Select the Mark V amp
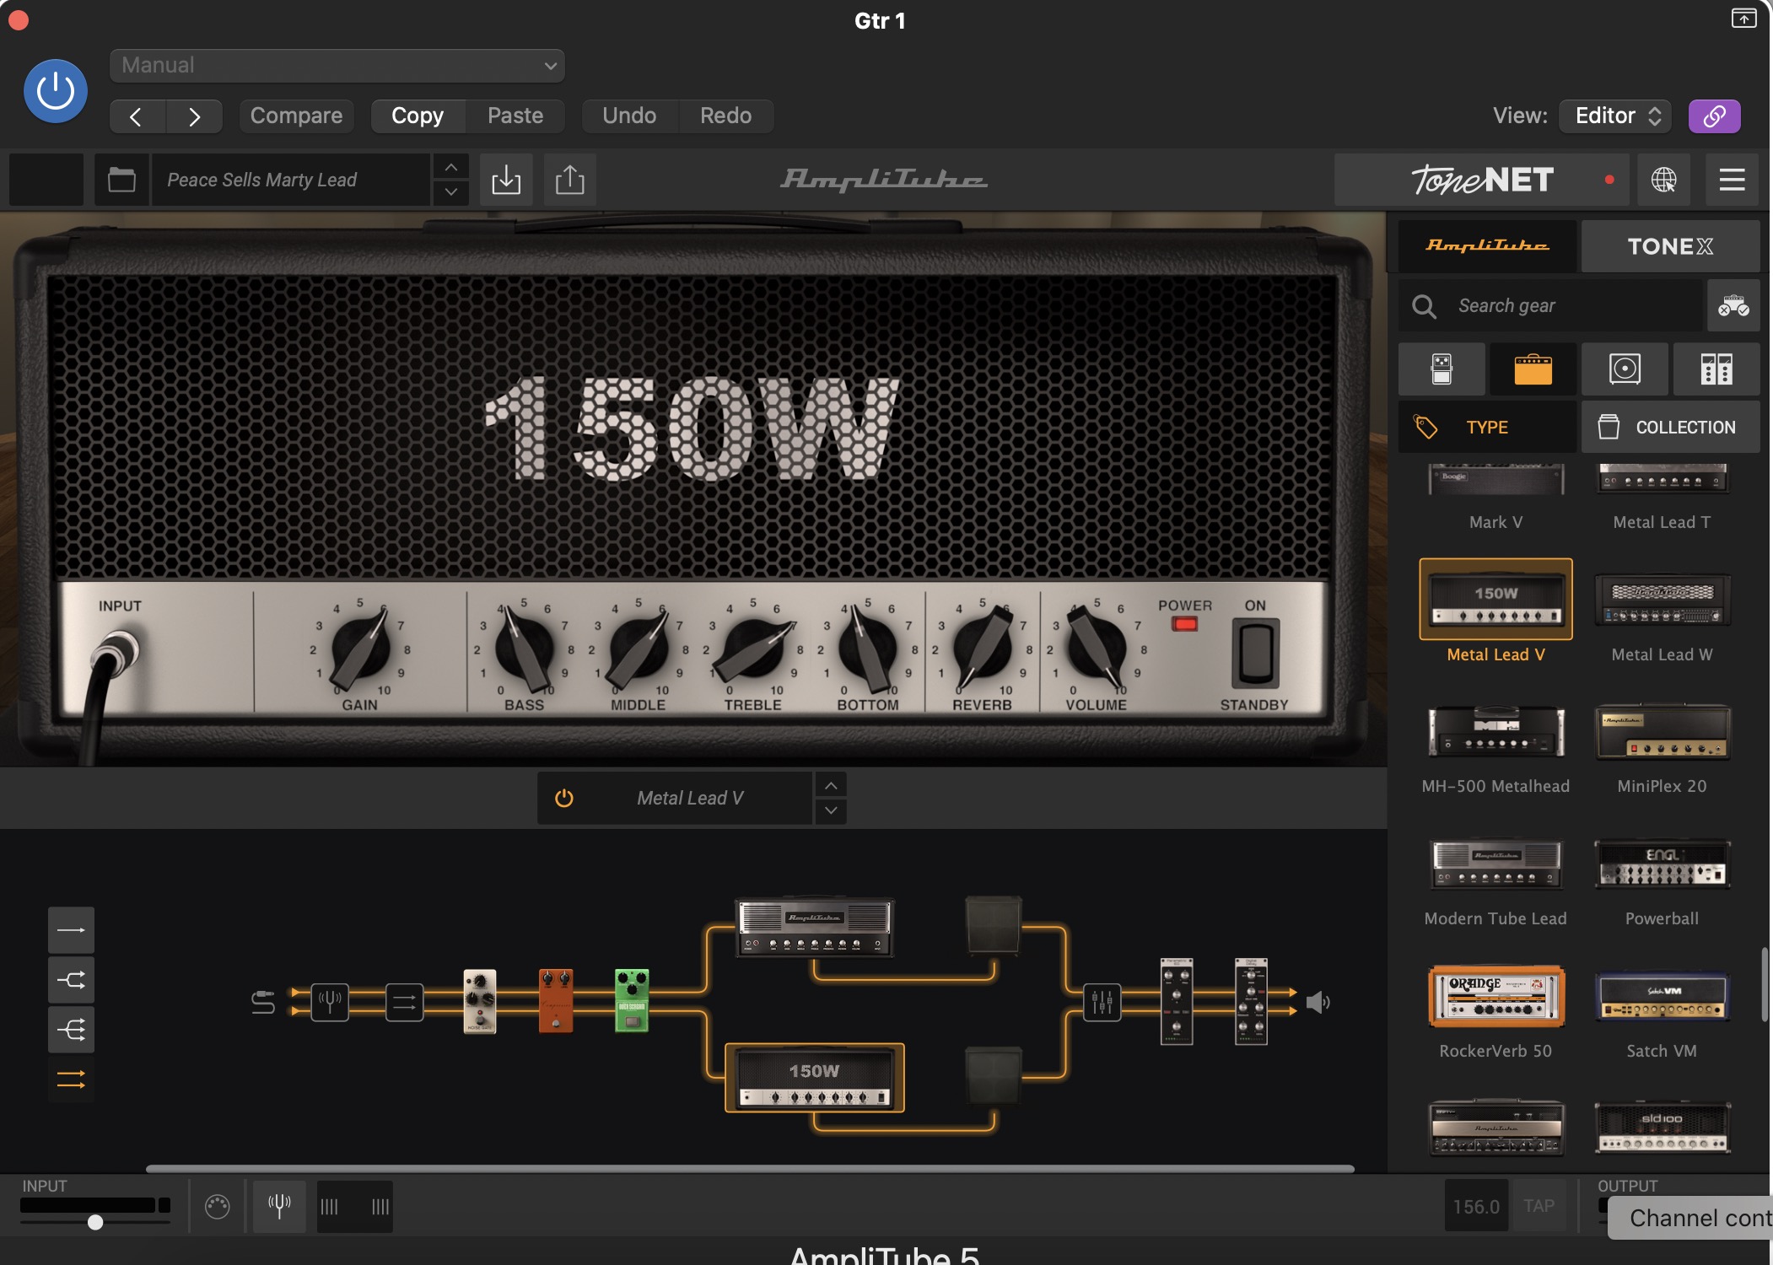This screenshot has width=1773, height=1265. click(x=1495, y=498)
